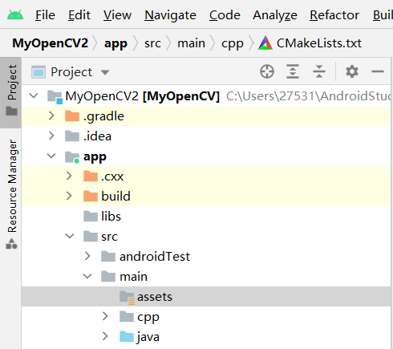The image size is (393, 349).
Task: Expand the .cxx folder
Action: point(69,176)
